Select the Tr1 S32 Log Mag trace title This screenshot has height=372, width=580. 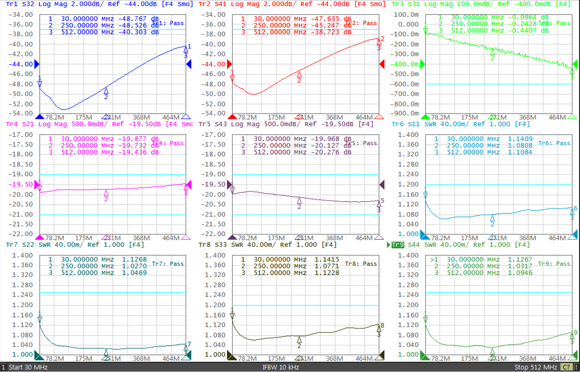pyautogui.click(x=99, y=4)
